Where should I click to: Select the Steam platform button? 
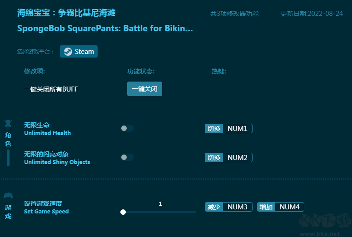(x=79, y=52)
